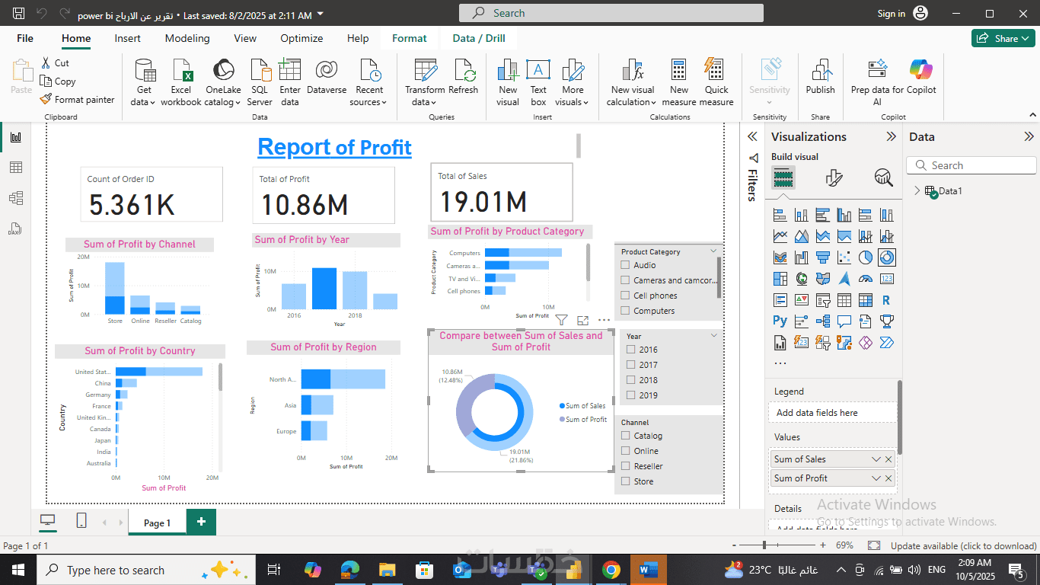Choose the pie chart visual type
This screenshot has width=1040, height=585.
point(865,257)
